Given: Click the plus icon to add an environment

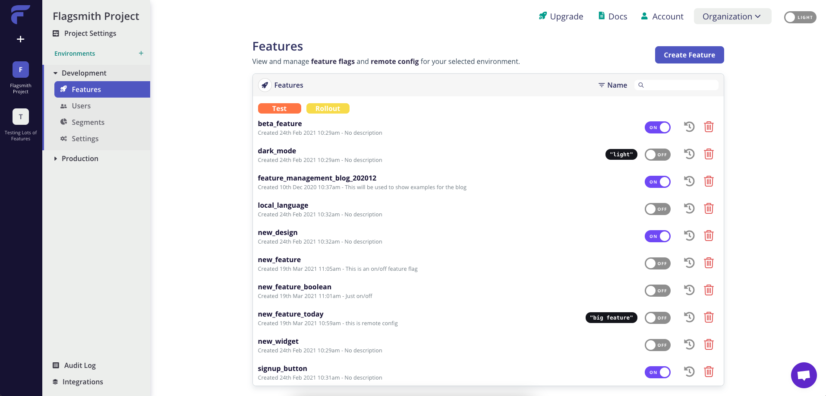Looking at the screenshot, I should tap(141, 53).
